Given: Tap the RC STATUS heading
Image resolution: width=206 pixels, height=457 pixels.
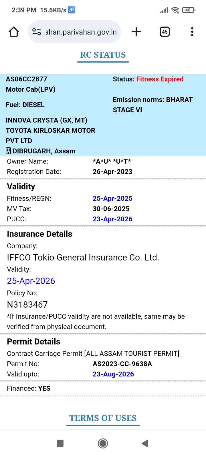Looking at the screenshot, I should [x=103, y=55].
